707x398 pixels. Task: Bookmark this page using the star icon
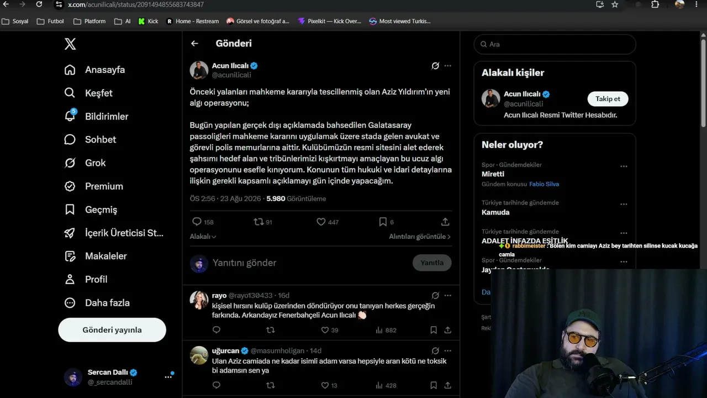[615, 4]
